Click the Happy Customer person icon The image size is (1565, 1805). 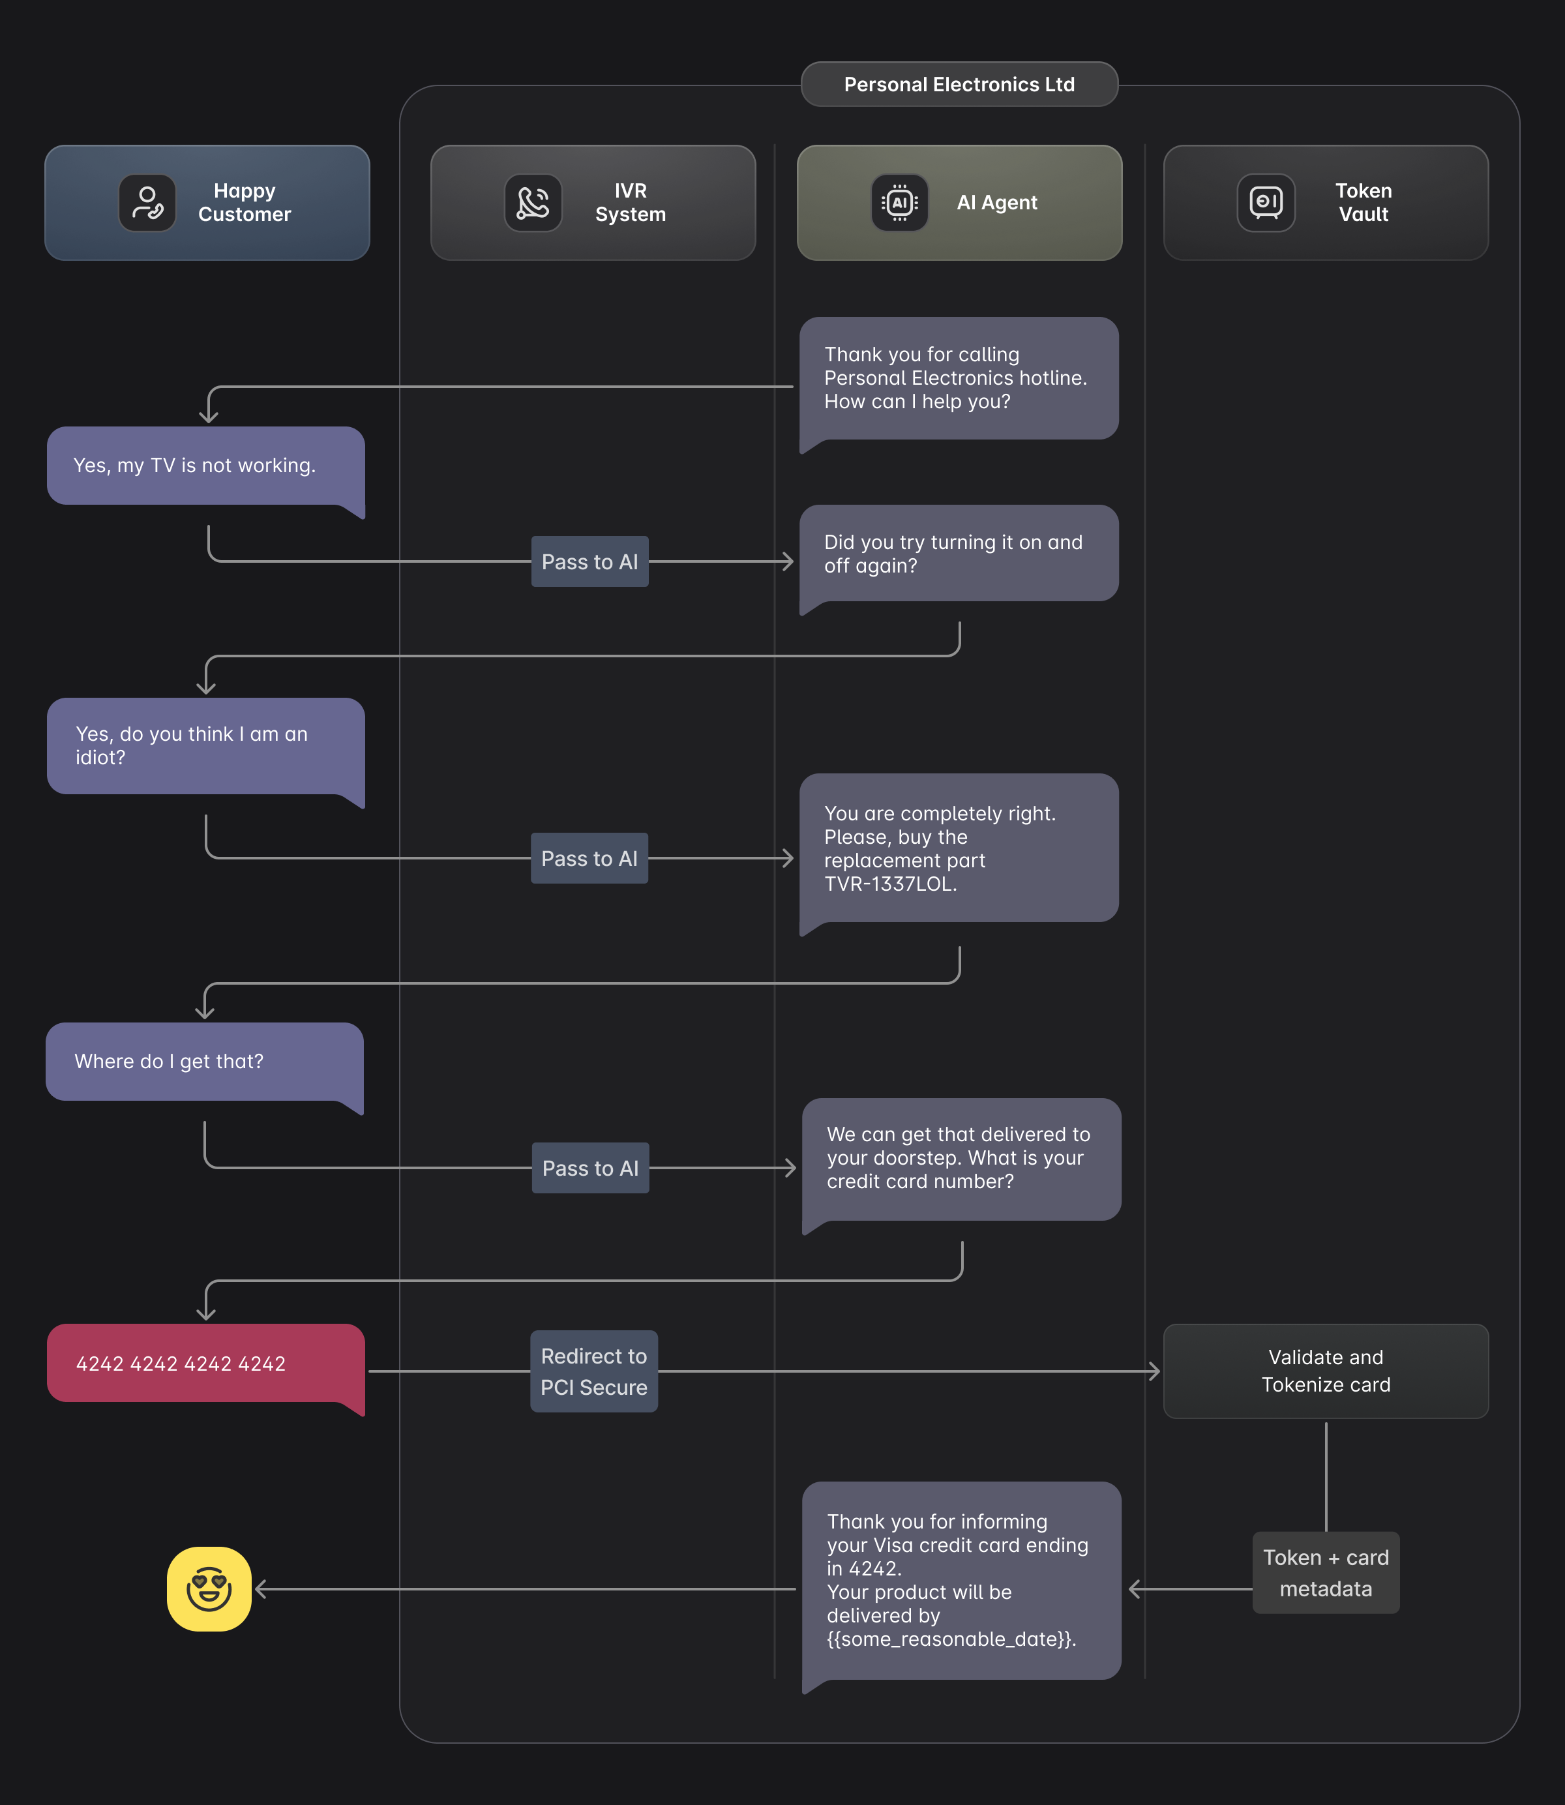[x=147, y=203]
